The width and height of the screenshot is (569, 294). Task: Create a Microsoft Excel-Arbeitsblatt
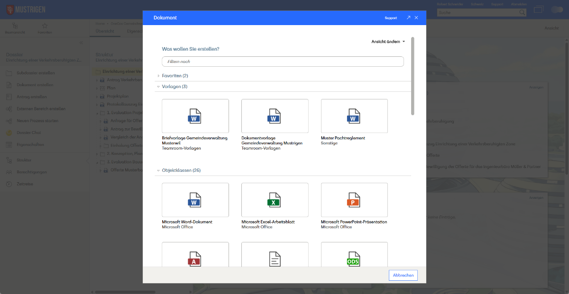click(x=275, y=200)
